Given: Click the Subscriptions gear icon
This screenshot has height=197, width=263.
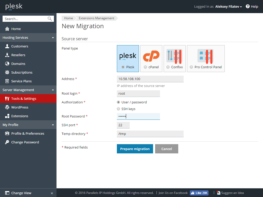Looking at the screenshot, I should (x=7, y=72).
